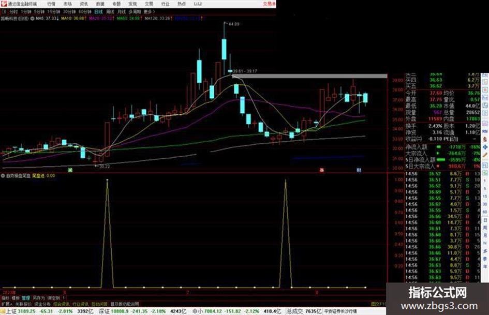
Task: Switch to 1分钟 chart period
Action: [x=26, y=11]
